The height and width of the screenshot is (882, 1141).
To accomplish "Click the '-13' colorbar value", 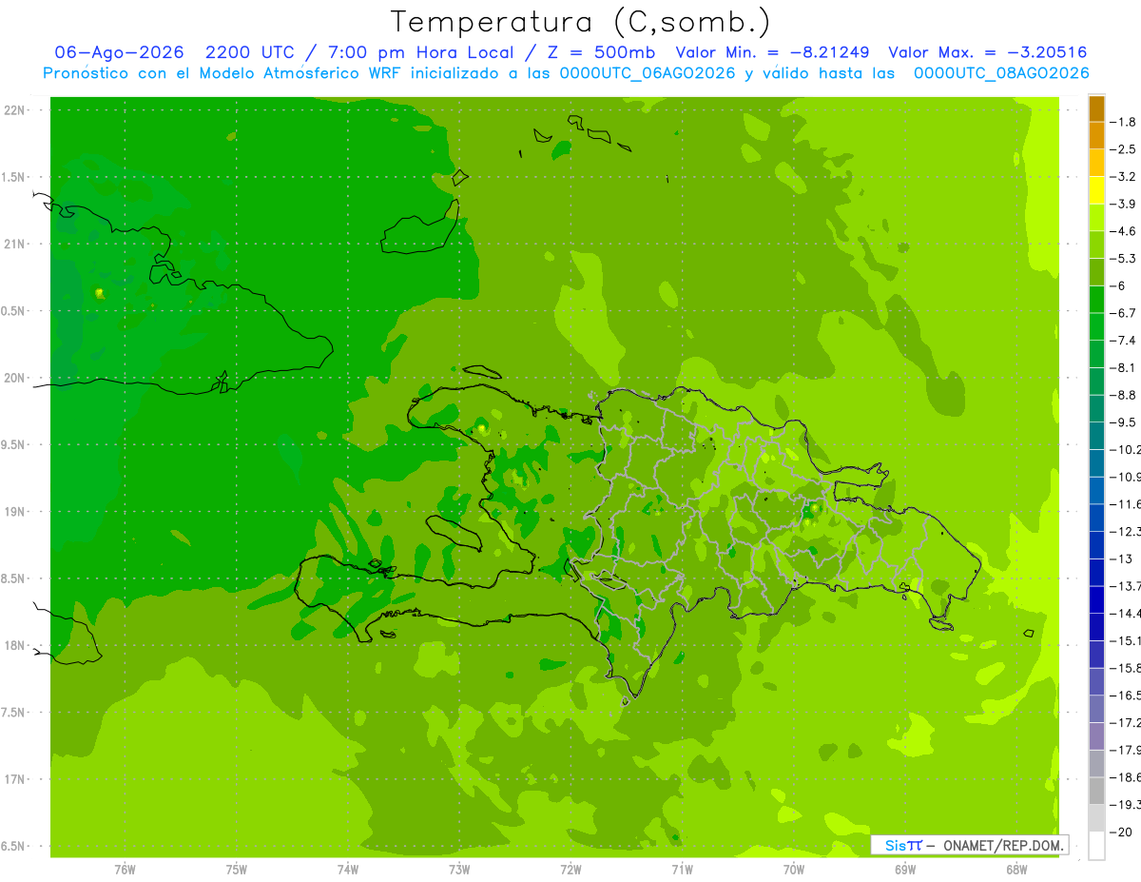I will click(1123, 559).
